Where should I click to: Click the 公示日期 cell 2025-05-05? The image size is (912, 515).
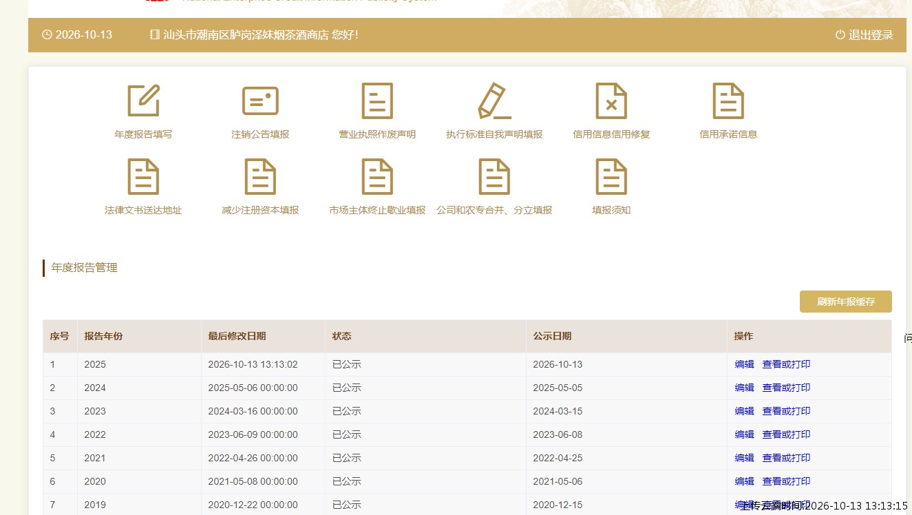tap(626, 388)
